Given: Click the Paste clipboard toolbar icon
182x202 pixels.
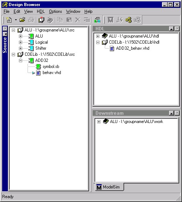Looking at the screenshot, I should point(69,20).
